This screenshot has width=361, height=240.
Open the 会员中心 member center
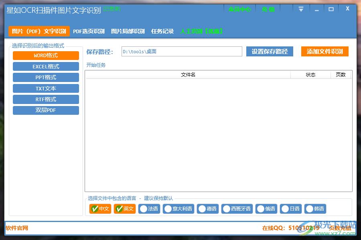239,8
